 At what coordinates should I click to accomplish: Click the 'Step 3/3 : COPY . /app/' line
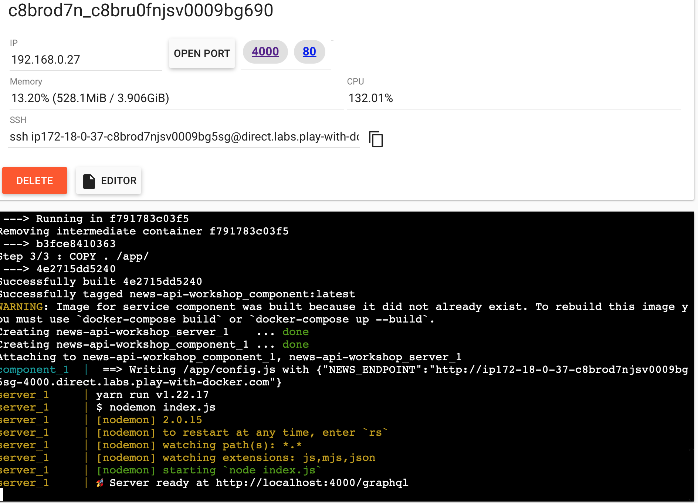click(x=74, y=256)
